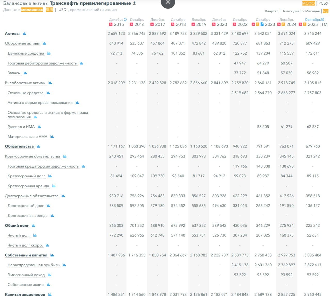The width and height of the screenshot is (330, 296).
Task: Click info icon near Сентябрь column header
Action: pyautogui.click(x=323, y=20)
